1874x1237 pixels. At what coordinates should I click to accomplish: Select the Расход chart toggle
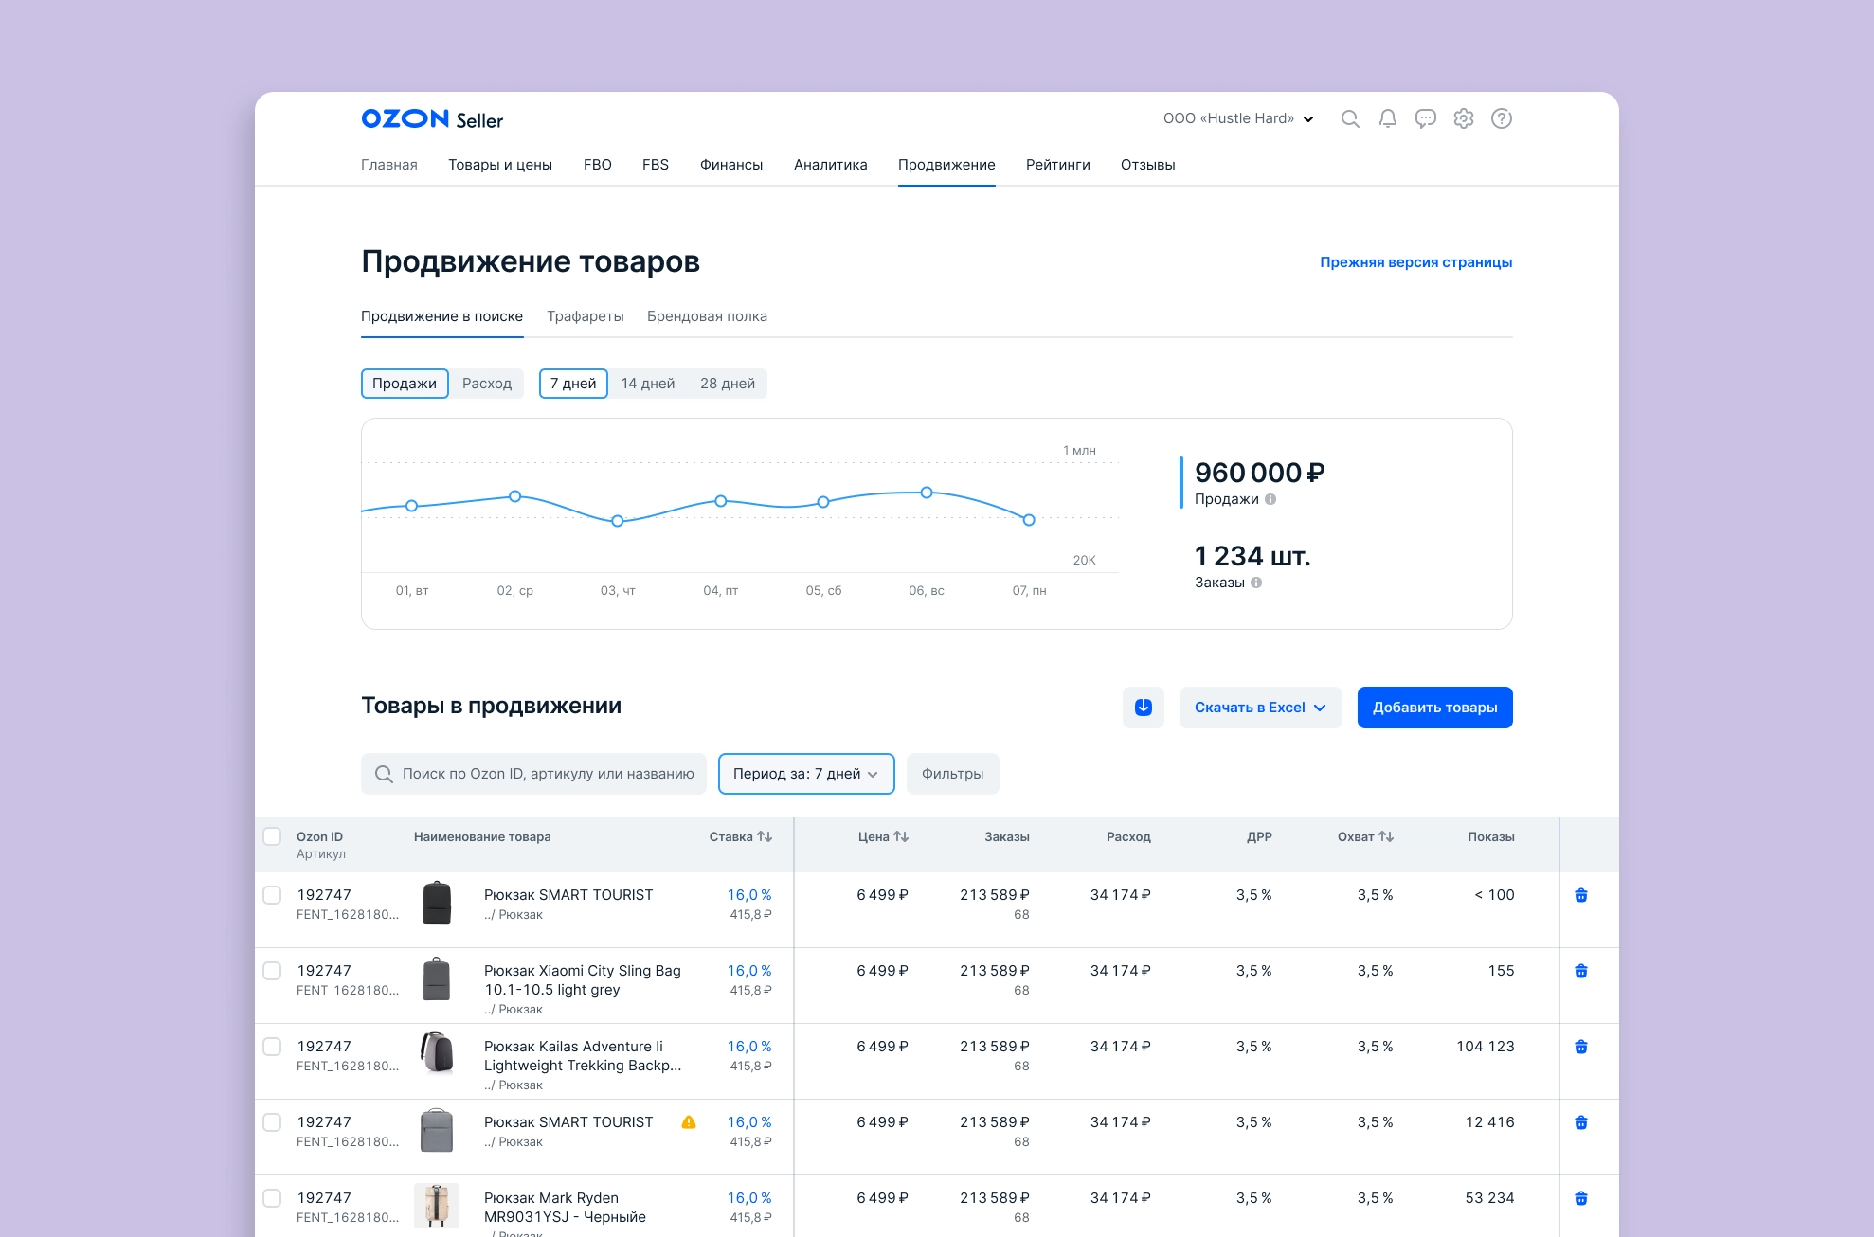(487, 384)
